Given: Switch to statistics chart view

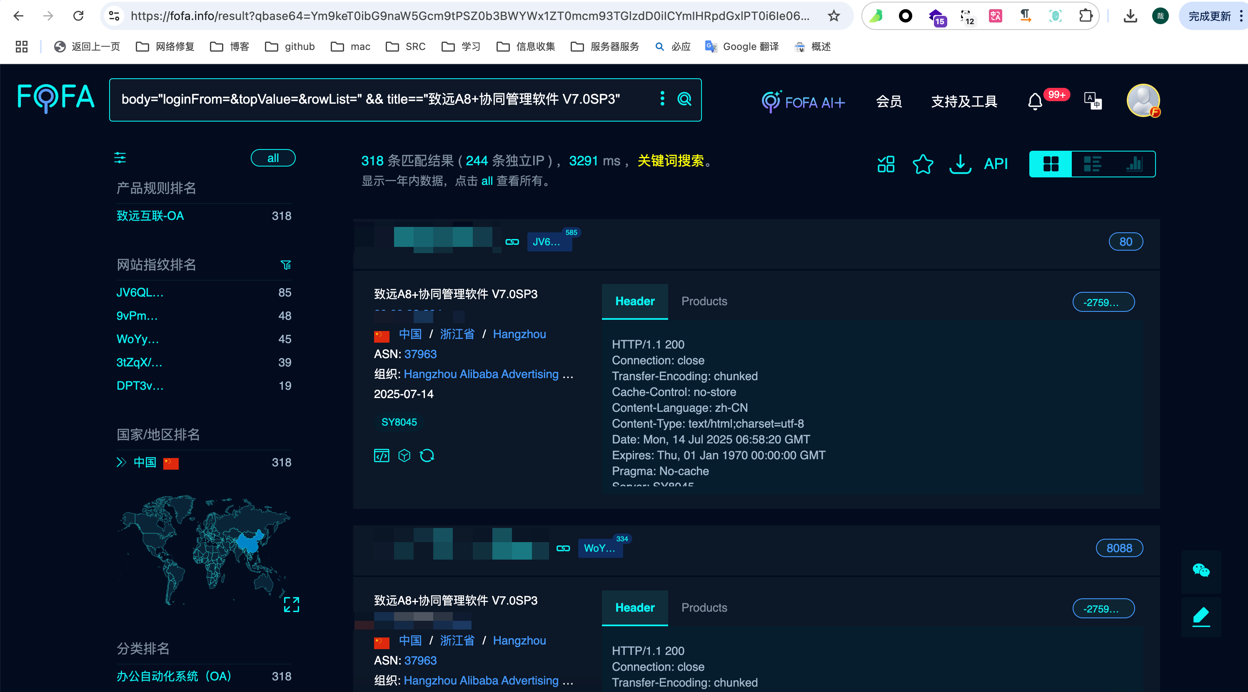Looking at the screenshot, I should [x=1134, y=164].
